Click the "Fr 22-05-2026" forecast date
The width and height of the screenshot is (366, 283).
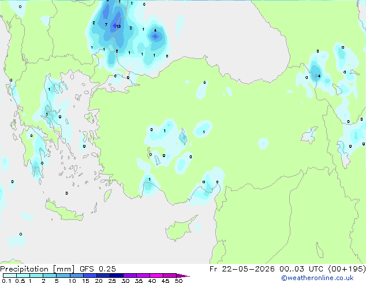tap(242, 269)
